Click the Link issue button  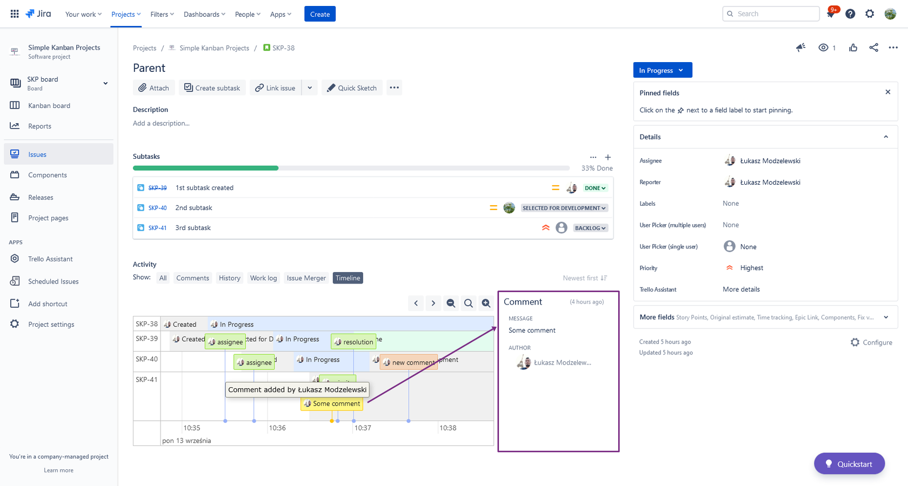[x=276, y=87]
